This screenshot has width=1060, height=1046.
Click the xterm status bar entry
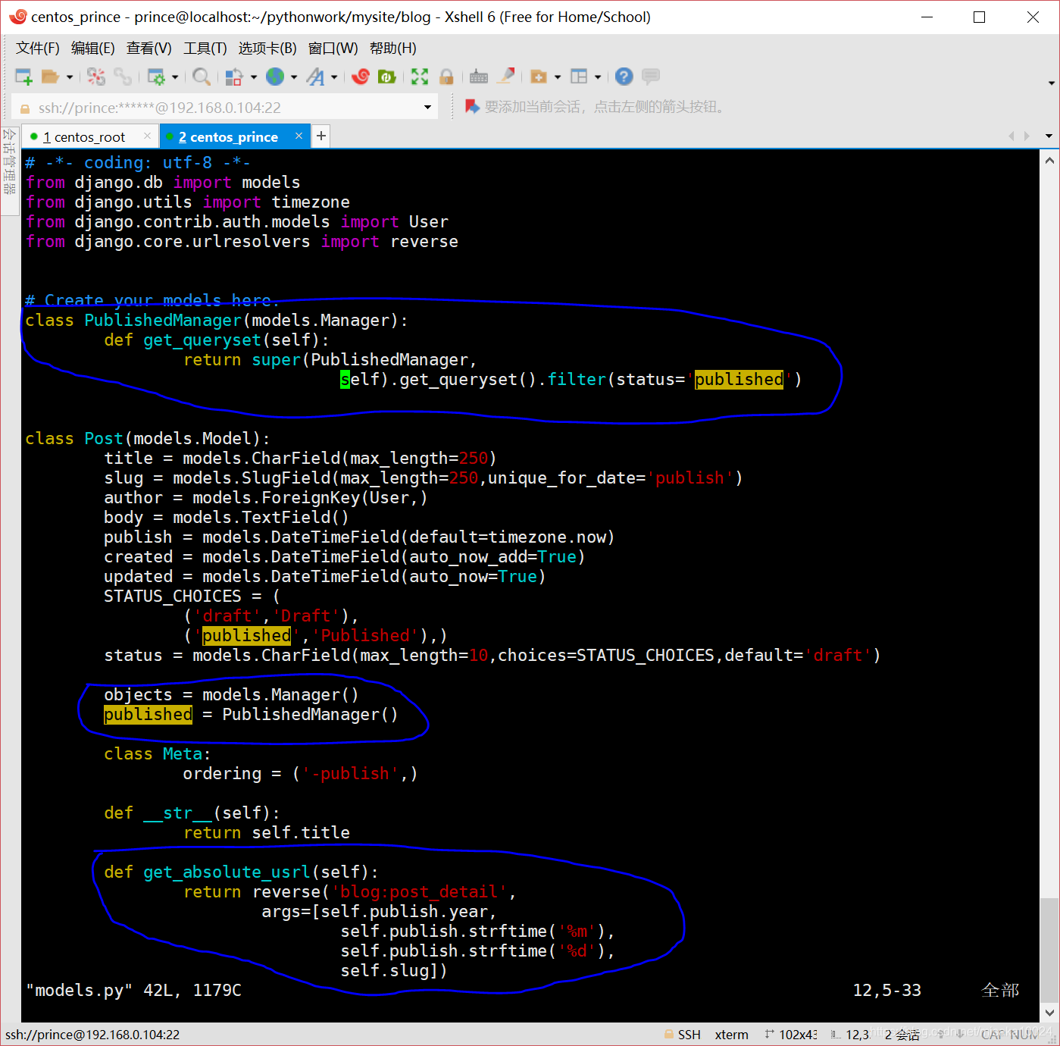click(x=731, y=1035)
